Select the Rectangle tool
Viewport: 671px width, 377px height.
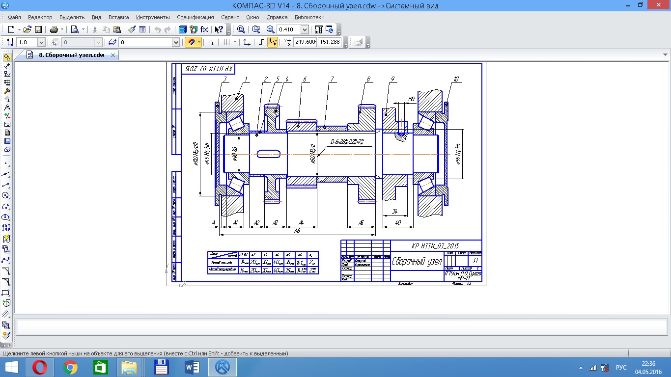click(6, 293)
